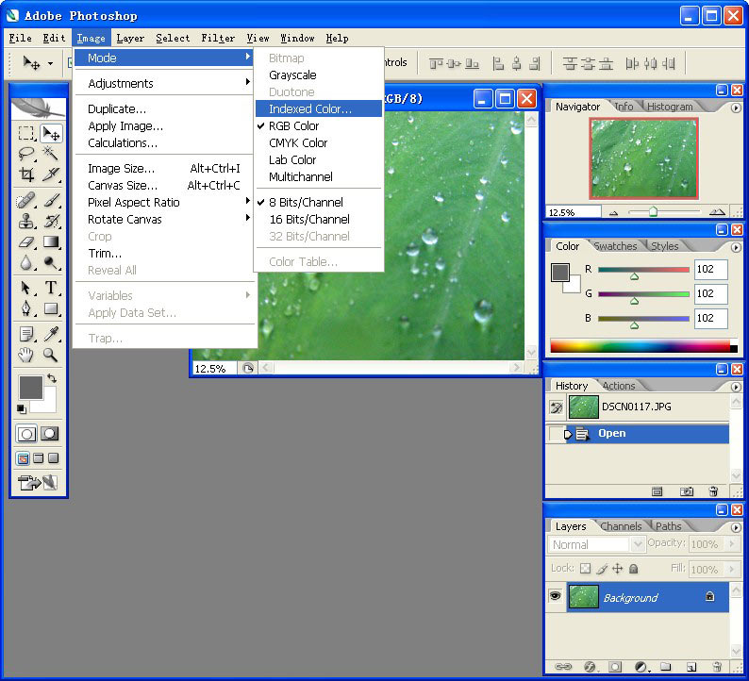Screen dimensions: 749x681
Task: Select the Hand tool
Action: click(x=26, y=355)
